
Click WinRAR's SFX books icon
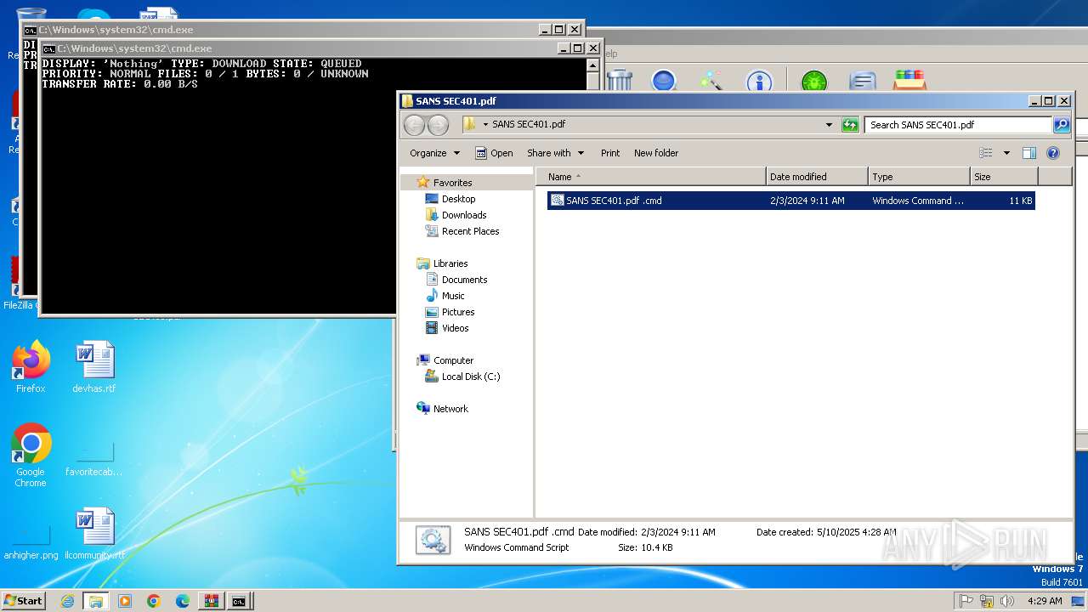tap(909, 81)
